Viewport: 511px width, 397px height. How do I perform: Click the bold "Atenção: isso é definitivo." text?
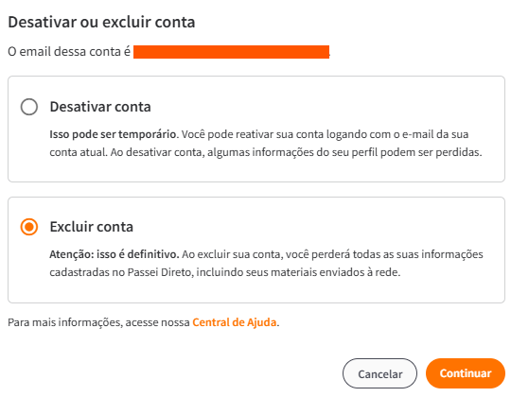click(115, 254)
